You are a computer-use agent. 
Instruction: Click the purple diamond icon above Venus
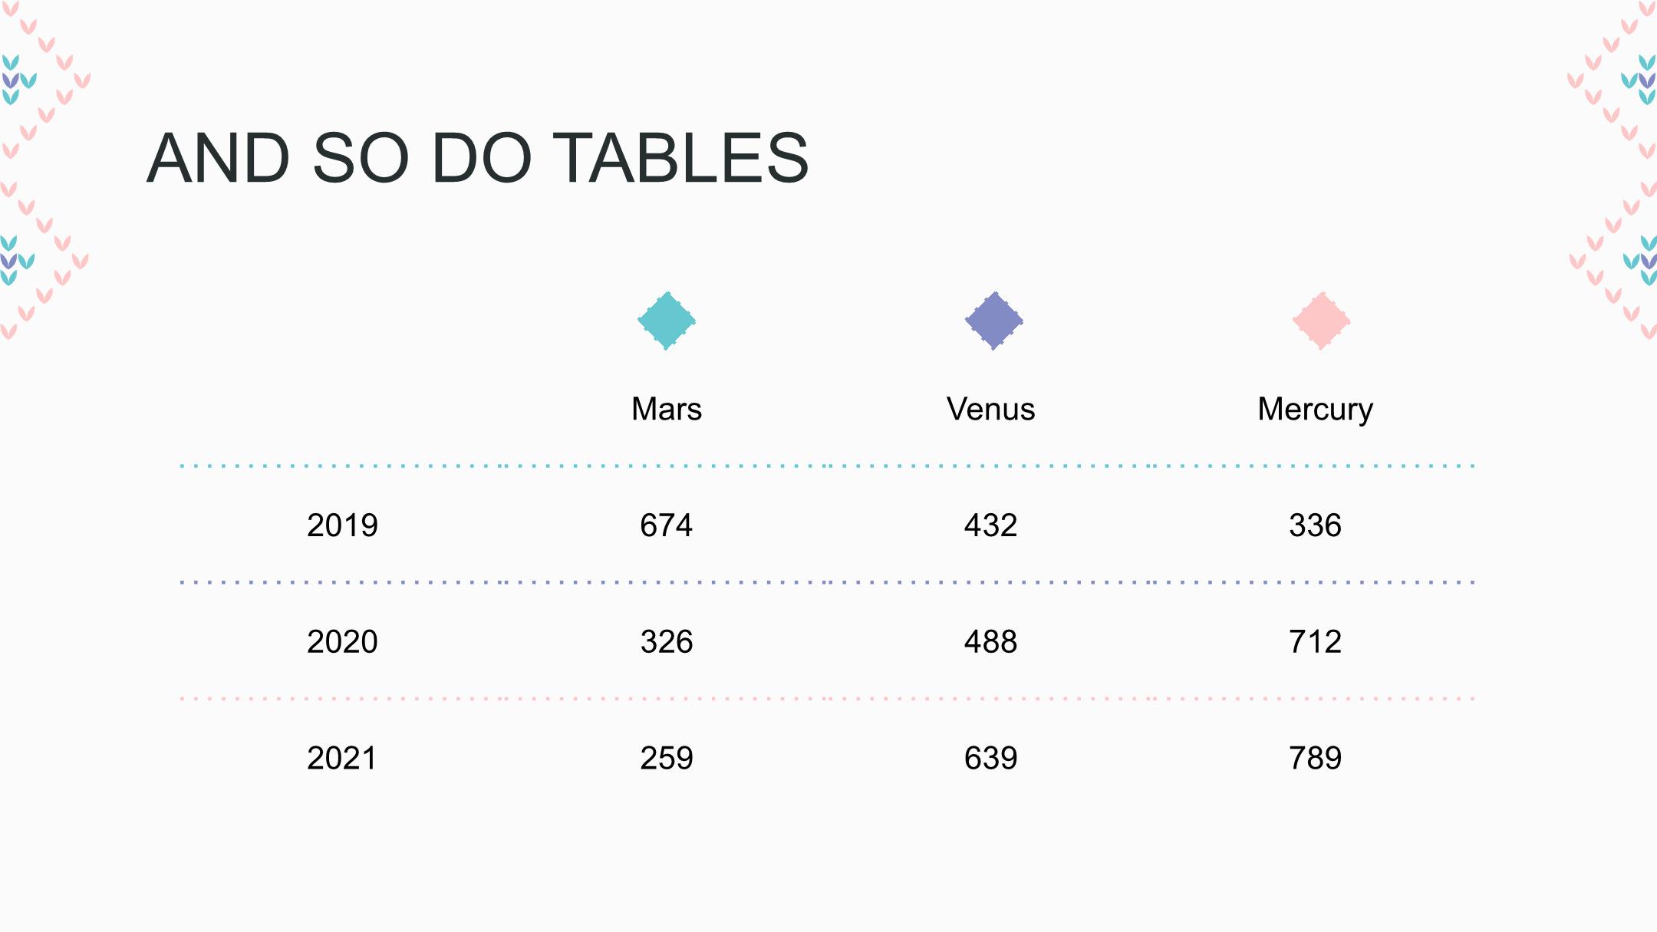pyautogui.click(x=994, y=321)
